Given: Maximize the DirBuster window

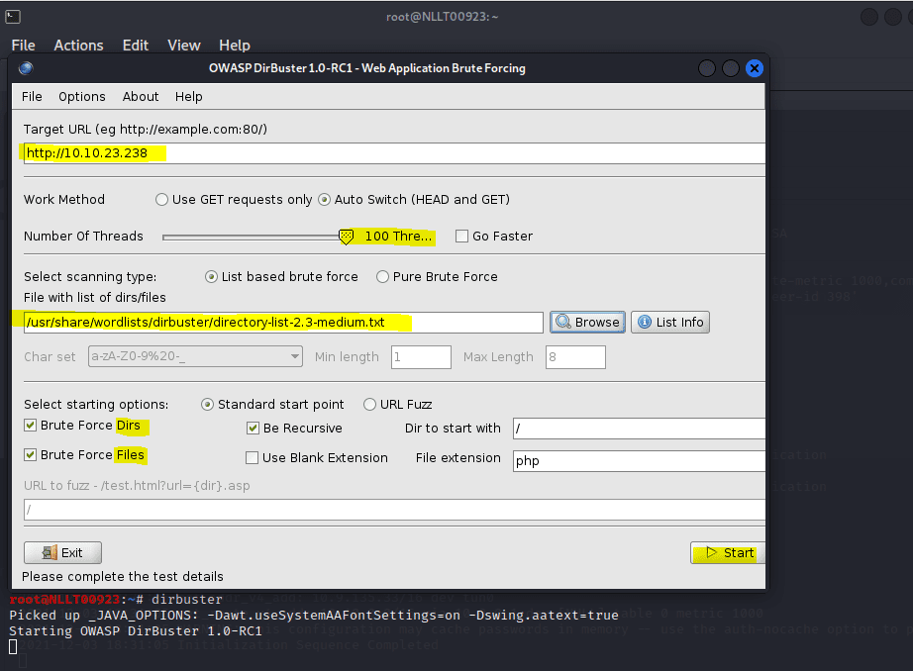Looking at the screenshot, I should (731, 68).
